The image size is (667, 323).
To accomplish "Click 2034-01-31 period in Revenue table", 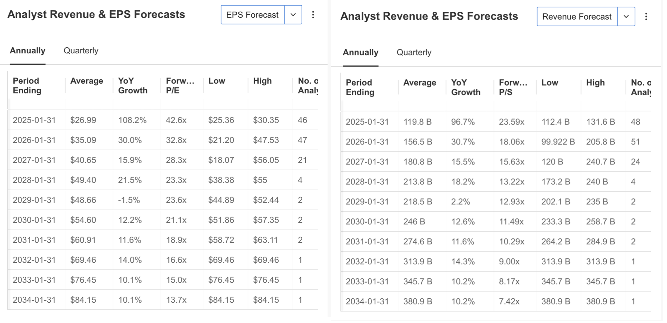I will (367, 302).
